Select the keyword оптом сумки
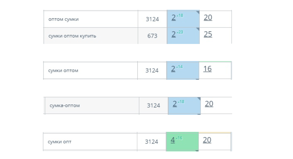 click(x=63, y=19)
